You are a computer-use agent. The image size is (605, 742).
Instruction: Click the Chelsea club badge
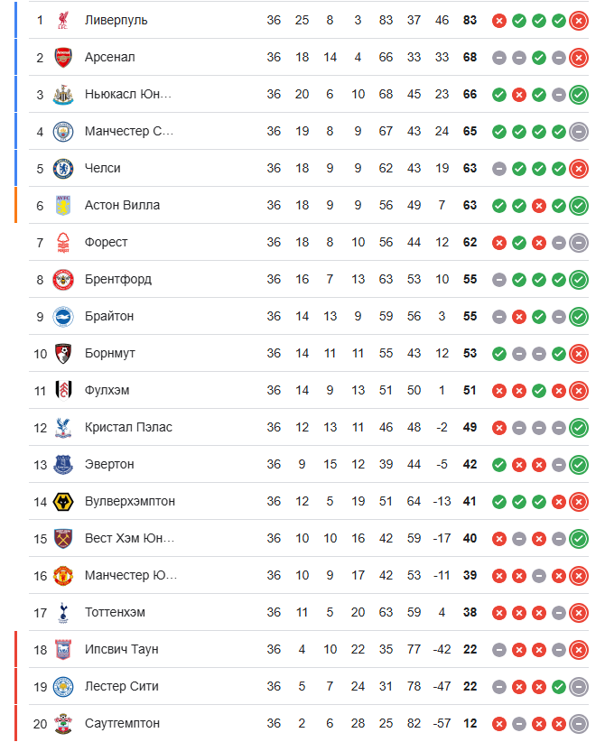63,169
